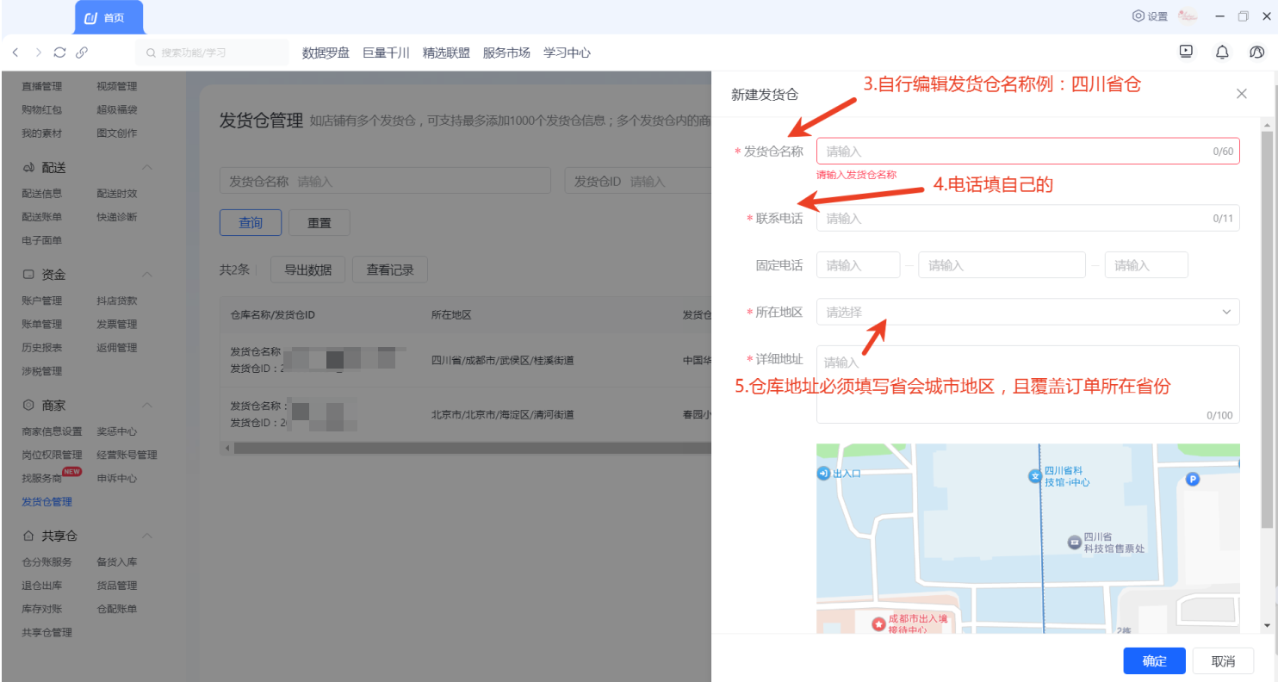Screen dimensions: 1278x682
Task: Click the blue 确定 button
Action: coord(1154,660)
